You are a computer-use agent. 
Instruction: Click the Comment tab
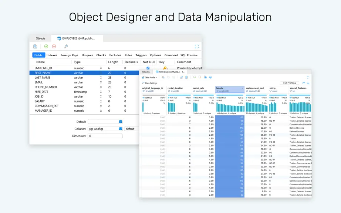click(x=171, y=55)
